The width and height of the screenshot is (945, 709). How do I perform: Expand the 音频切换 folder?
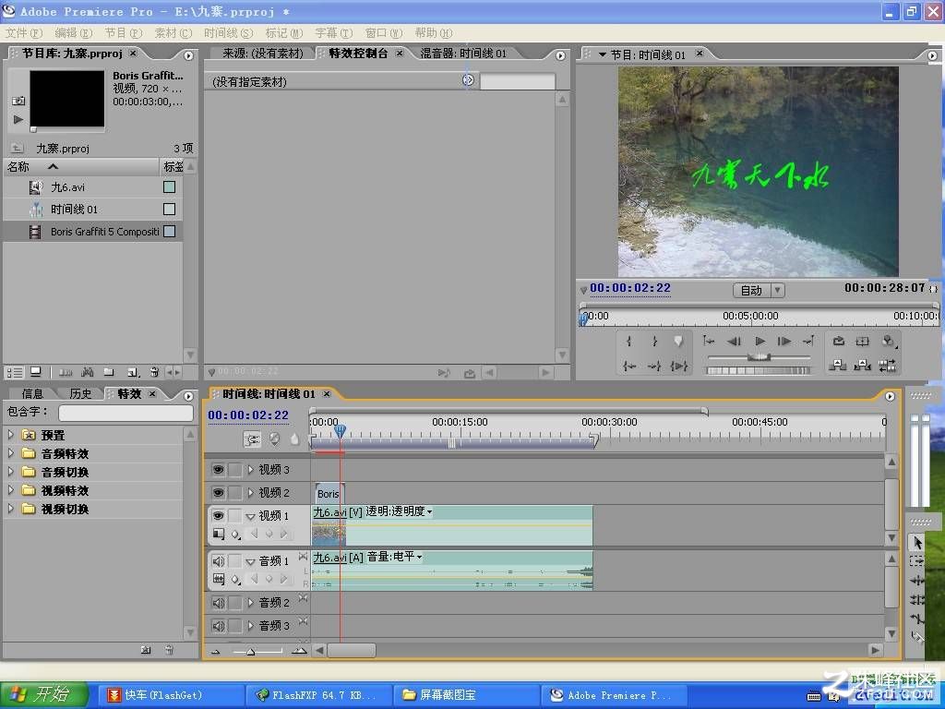pyautogui.click(x=11, y=472)
